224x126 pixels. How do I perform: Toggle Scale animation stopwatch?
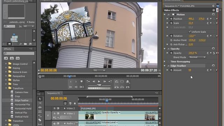pyautogui.click(x=171, y=23)
